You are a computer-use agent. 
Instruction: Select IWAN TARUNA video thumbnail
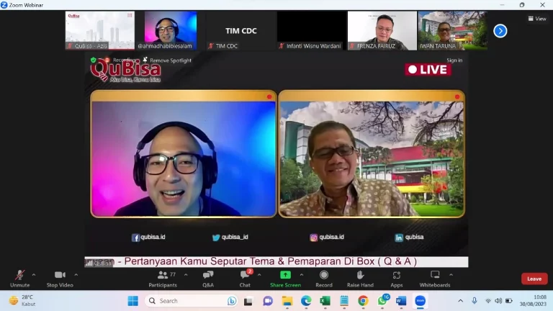(453, 30)
